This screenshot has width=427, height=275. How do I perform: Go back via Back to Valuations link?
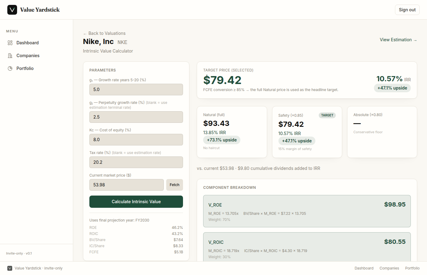click(x=104, y=33)
